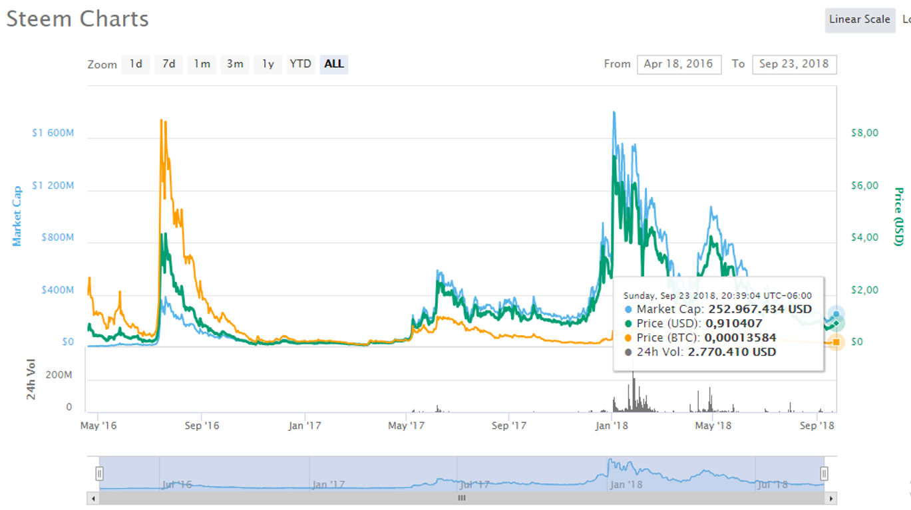Set chart zoom to 7d
Screen dimensions: 911x510
(169, 64)
